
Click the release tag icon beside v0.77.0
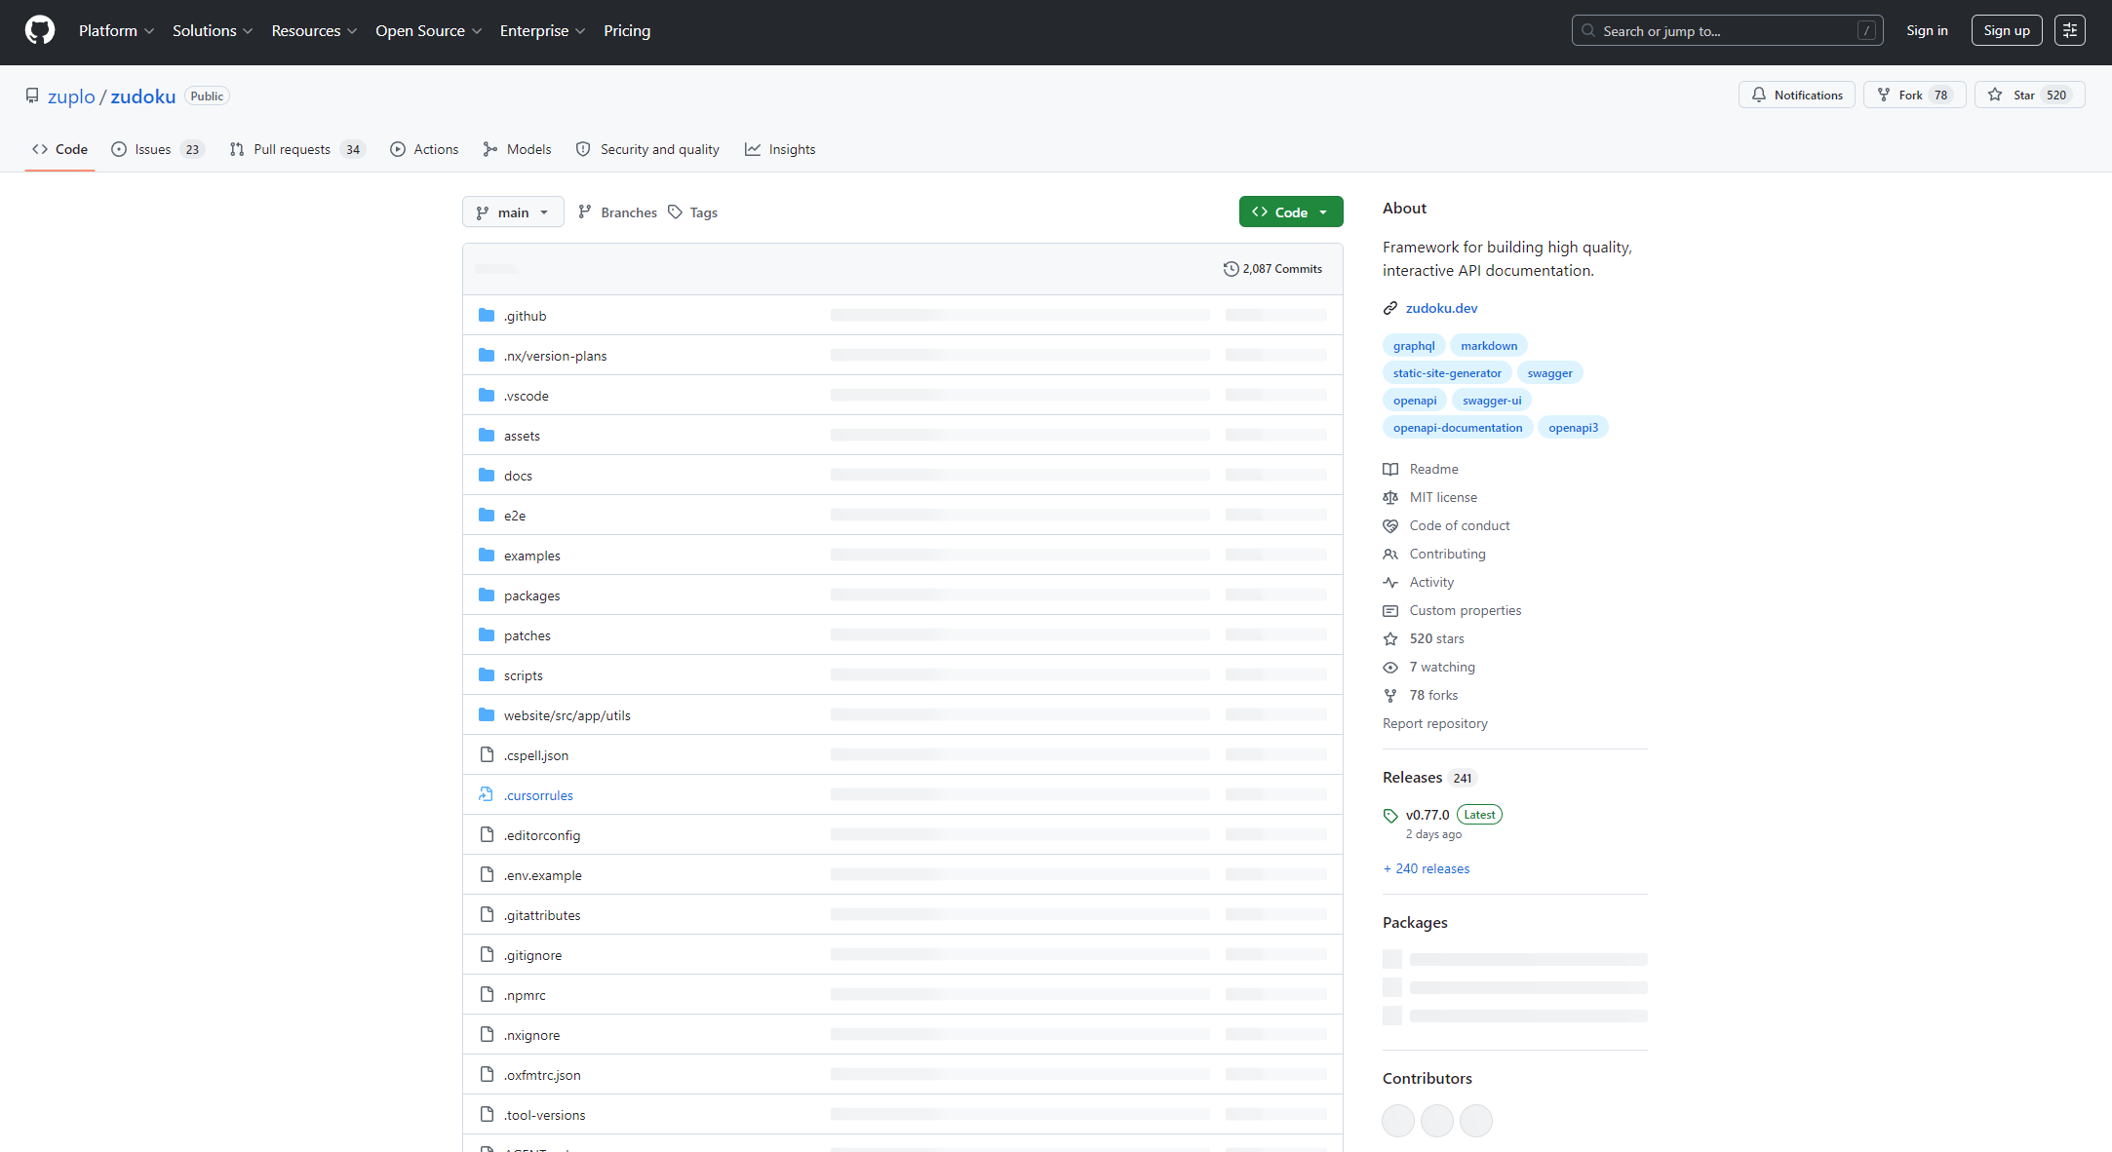[x=1390, y=815]
